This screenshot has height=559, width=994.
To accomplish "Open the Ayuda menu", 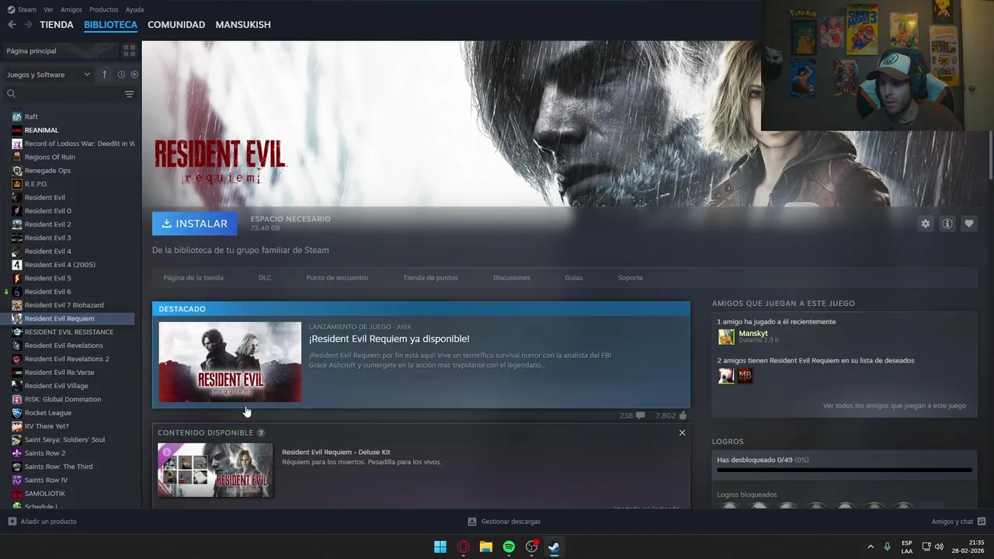I will coord(134,9).
